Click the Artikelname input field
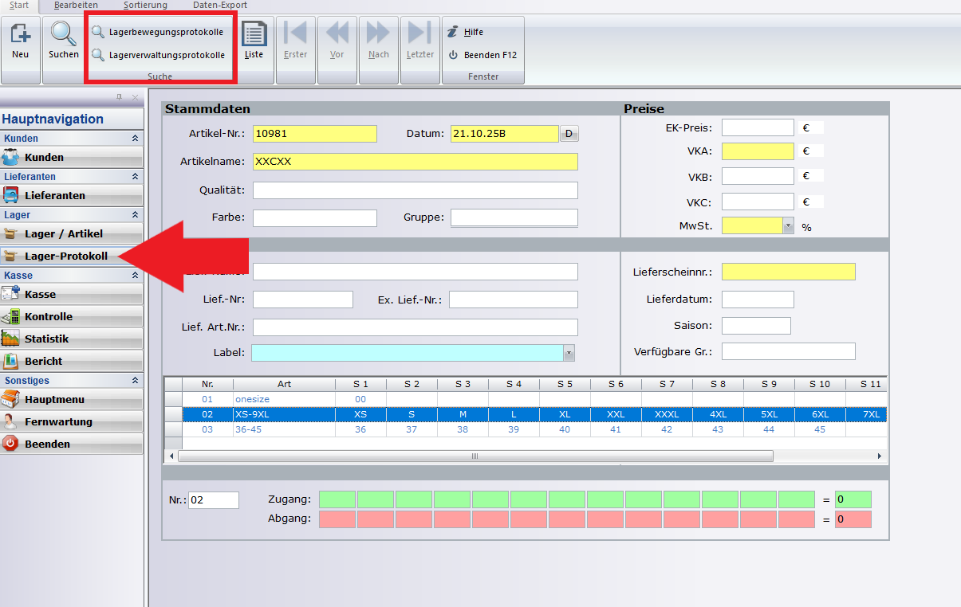961x607 pixels. (415, 162)
